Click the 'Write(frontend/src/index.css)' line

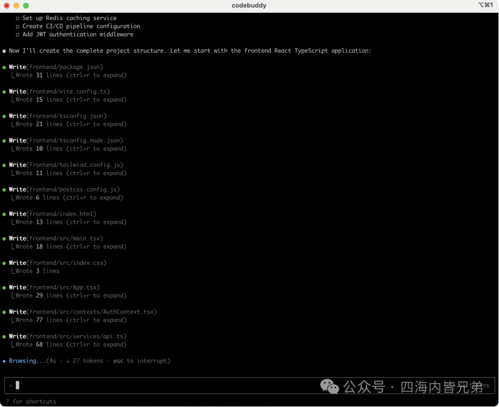(x=58, y=263)
